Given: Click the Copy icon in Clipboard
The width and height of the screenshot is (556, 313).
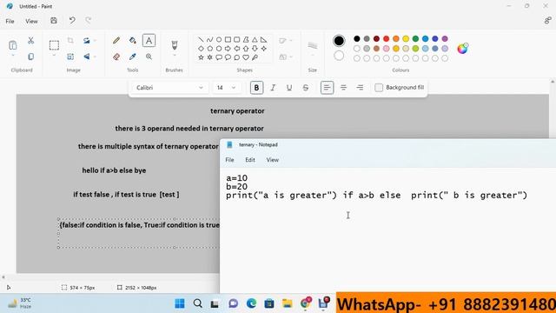Looking at the screenshot, I should tap(31, 57).
